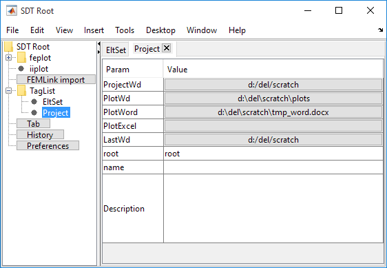Screen dimensions: 387x268
Task: Click the FEMLink import button
Action: (56, 79)
